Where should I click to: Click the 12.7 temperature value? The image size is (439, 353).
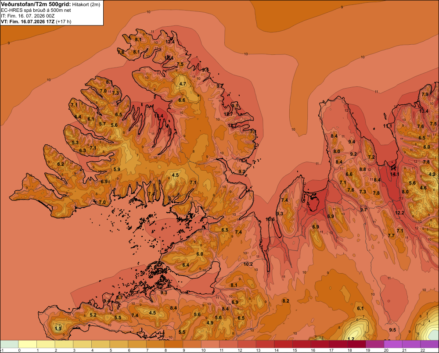coord(228,114)
